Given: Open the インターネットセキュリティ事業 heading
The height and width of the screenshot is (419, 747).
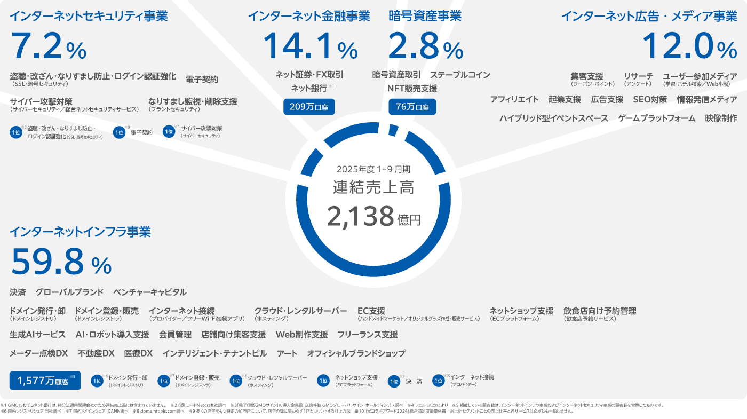Looking at the screenshot, I should (89, 17).
